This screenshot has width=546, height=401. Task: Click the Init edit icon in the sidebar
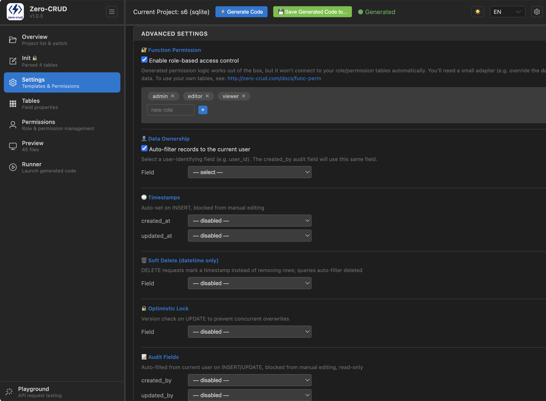[13, 61]
